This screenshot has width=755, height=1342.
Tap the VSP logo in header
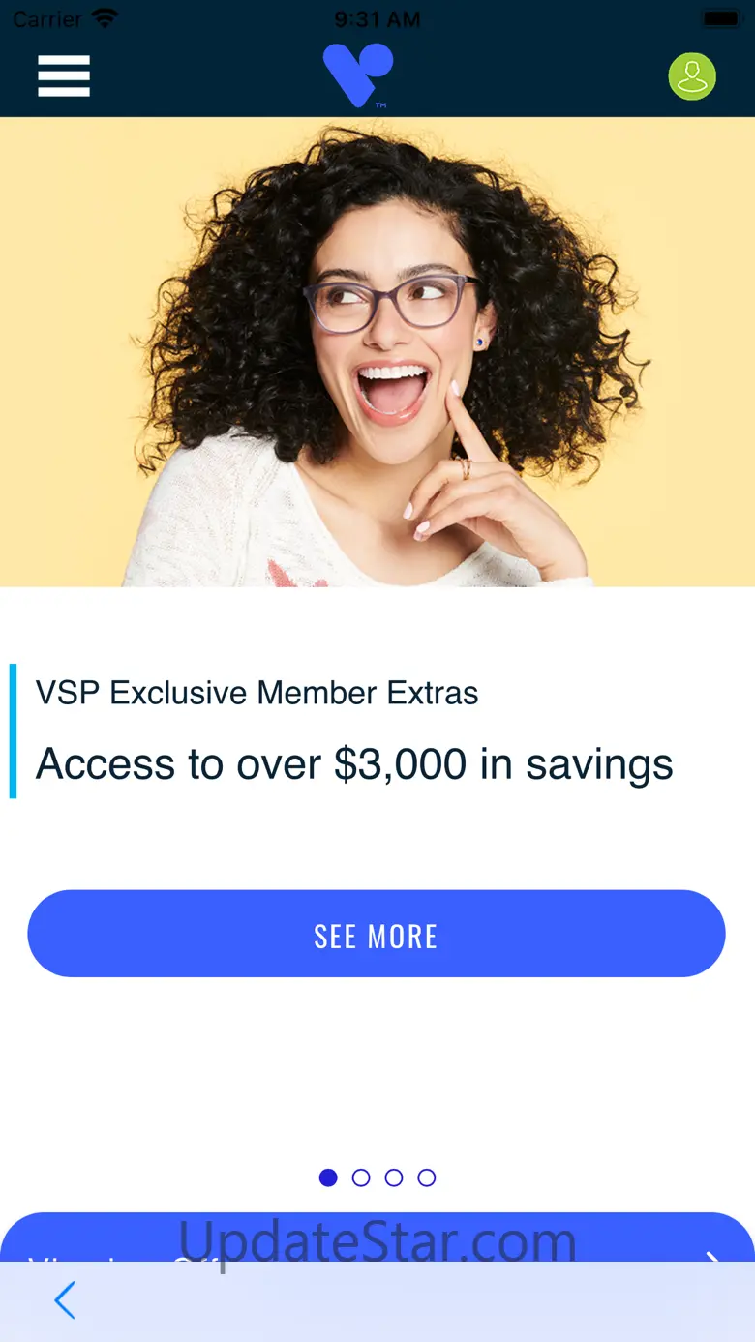point(358,75)
